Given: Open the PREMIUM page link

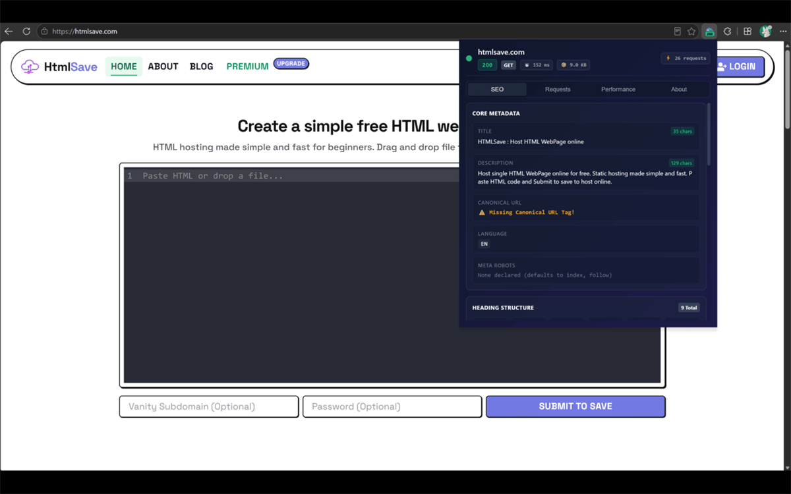Looking at the screenshot, I should (x=247, y=67).
